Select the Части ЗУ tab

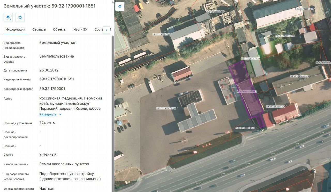pos(80,29)
